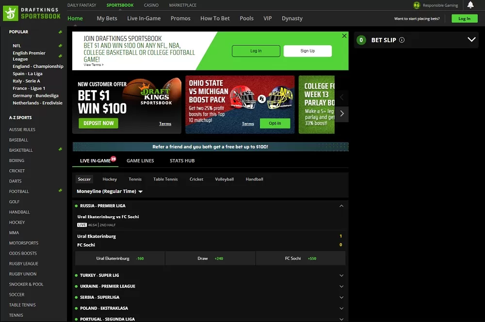Switch to the Stats Hub tab
This screenshot has height=322, width=485.
pyautogui.click(x=182, y=161)
